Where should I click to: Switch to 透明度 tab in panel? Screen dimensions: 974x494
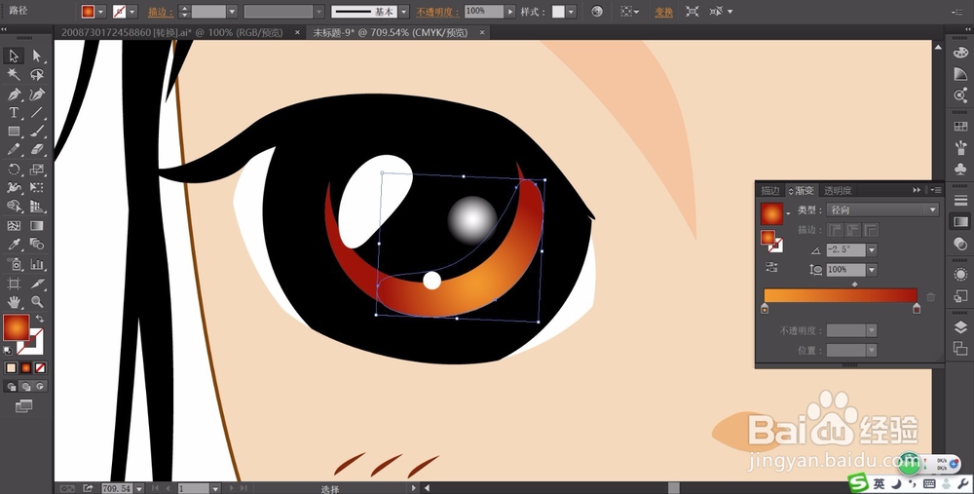click(x=838, y=190)
